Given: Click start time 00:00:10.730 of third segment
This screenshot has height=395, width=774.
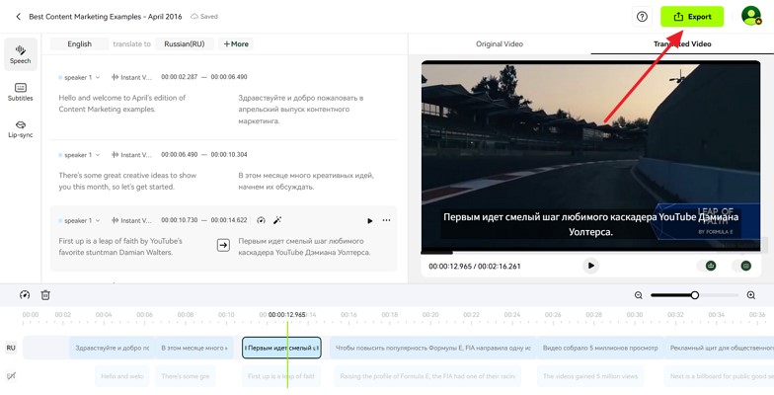Looking at the screenshot, I should click(x=180, y=220).
